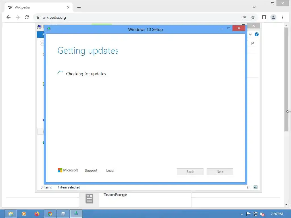Open Chrome tab search chevron
This screenshot has height=218, width=291.
(254, 7)
